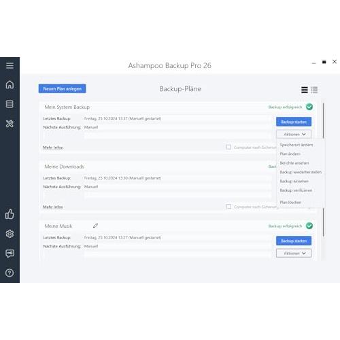Viewport: 340px width, 340px height.
Task: Open backup plans database icon in sidebar
Action: (x=10, y=104)
